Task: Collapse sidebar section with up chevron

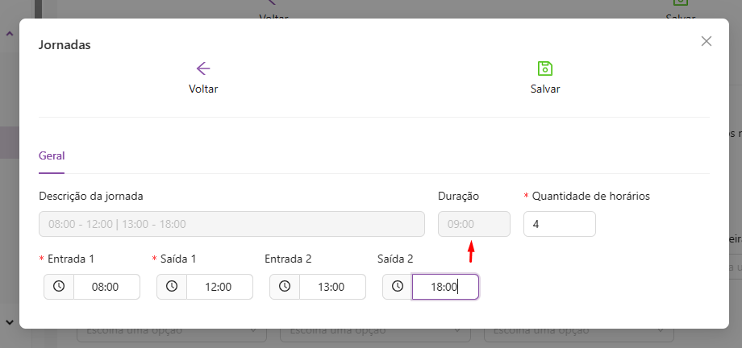Action: pyautogui.click(x=10, y=34)
